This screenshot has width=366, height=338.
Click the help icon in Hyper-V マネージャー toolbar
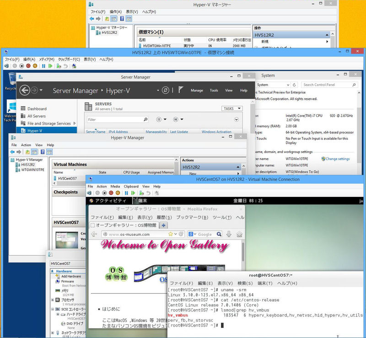tap(122, 19)
